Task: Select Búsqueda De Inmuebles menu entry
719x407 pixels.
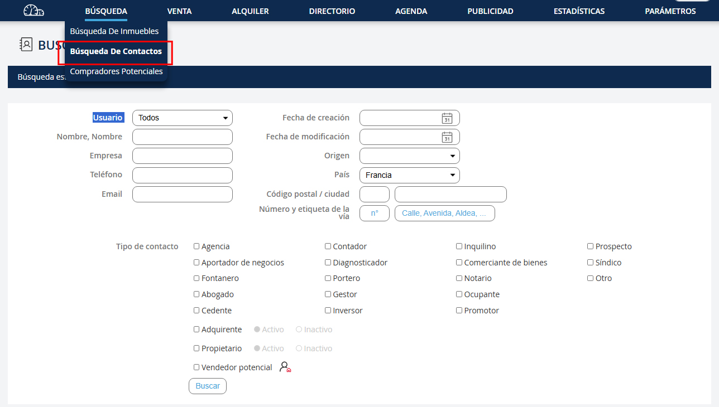Action: click(114, 31)
